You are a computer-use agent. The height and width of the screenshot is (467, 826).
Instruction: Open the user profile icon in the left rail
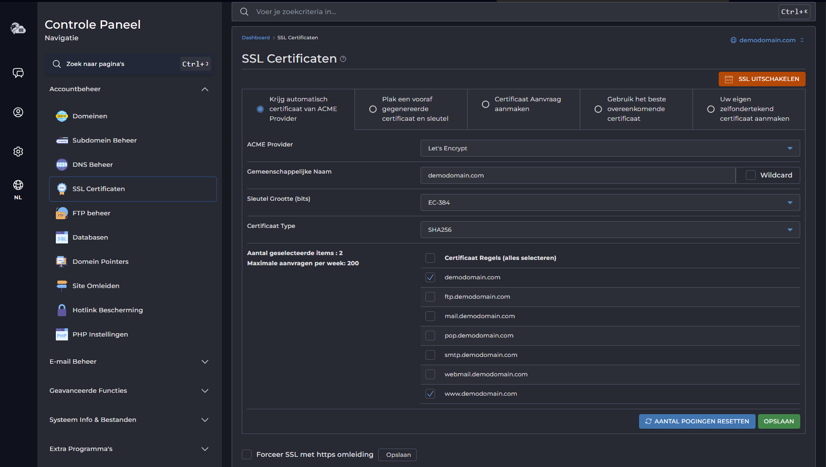(18, 112)
